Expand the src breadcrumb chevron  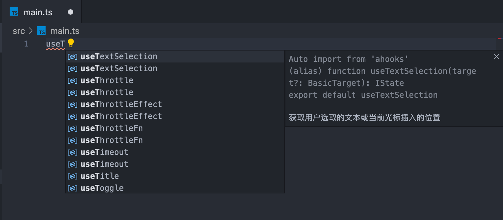30,31
